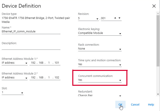Viewport: 160px width, 111px height.
Task: Increase minor revision with up arrow
Action: (115, 18)
